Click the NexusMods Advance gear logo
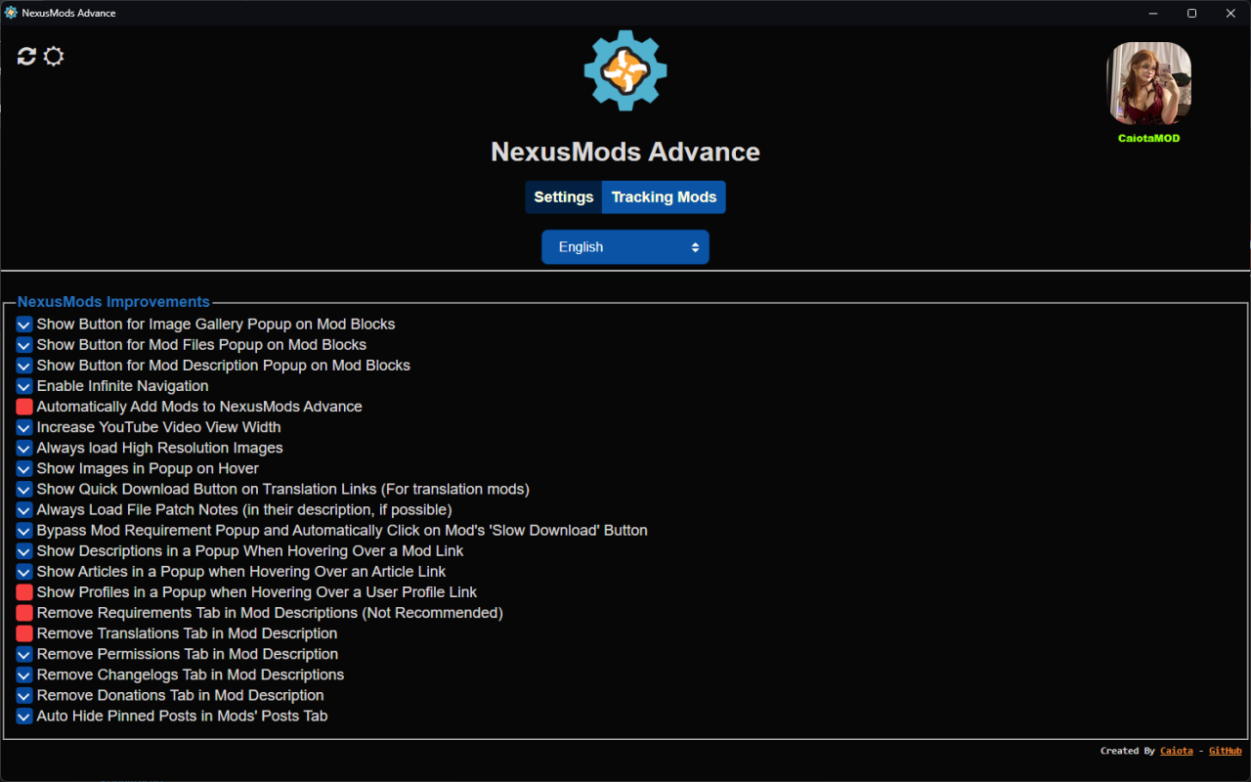Screen dimensions: 1251x782 [625, 69]
